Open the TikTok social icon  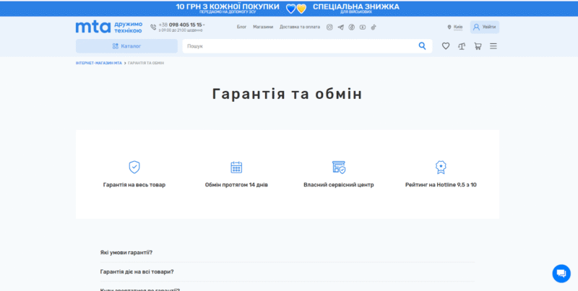[x=374, y=27]
